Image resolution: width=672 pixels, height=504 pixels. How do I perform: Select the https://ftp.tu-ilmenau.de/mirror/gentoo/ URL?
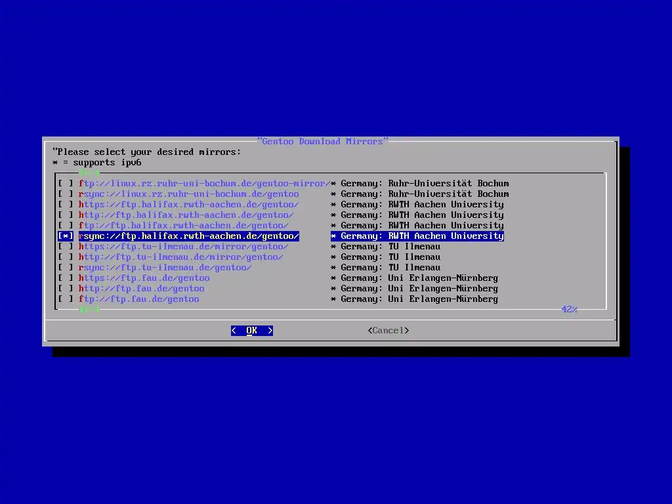coord(184,247)
